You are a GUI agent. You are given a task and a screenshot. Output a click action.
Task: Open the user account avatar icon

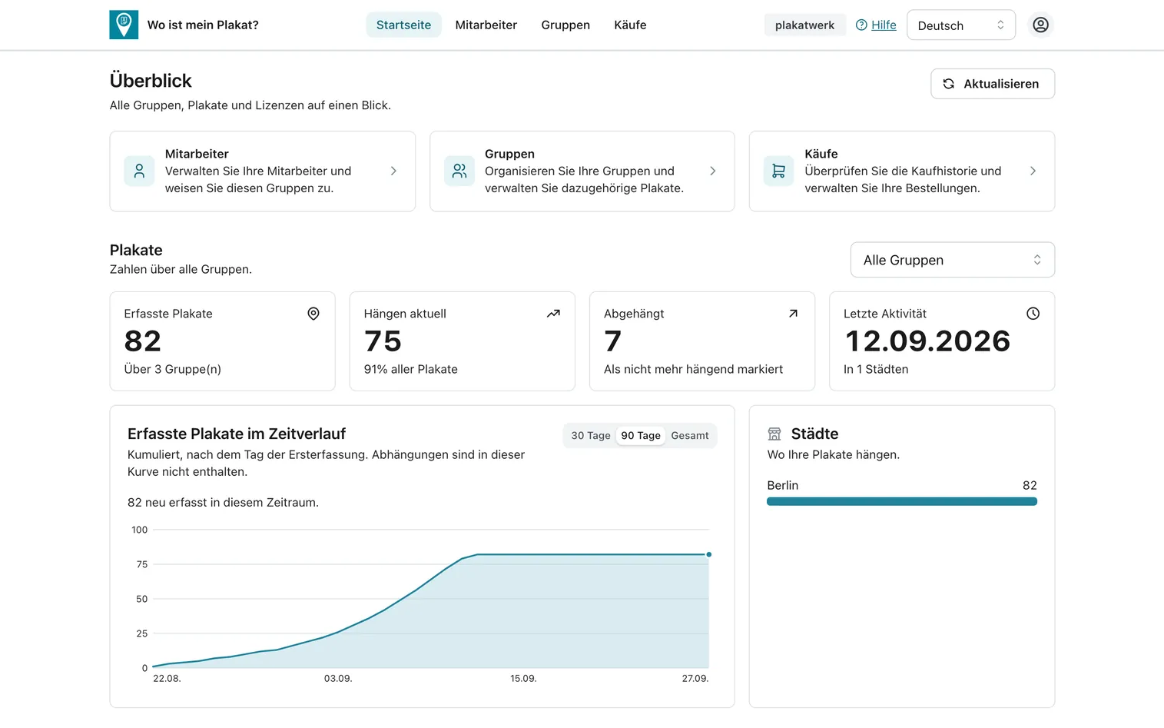(1040, 25)
